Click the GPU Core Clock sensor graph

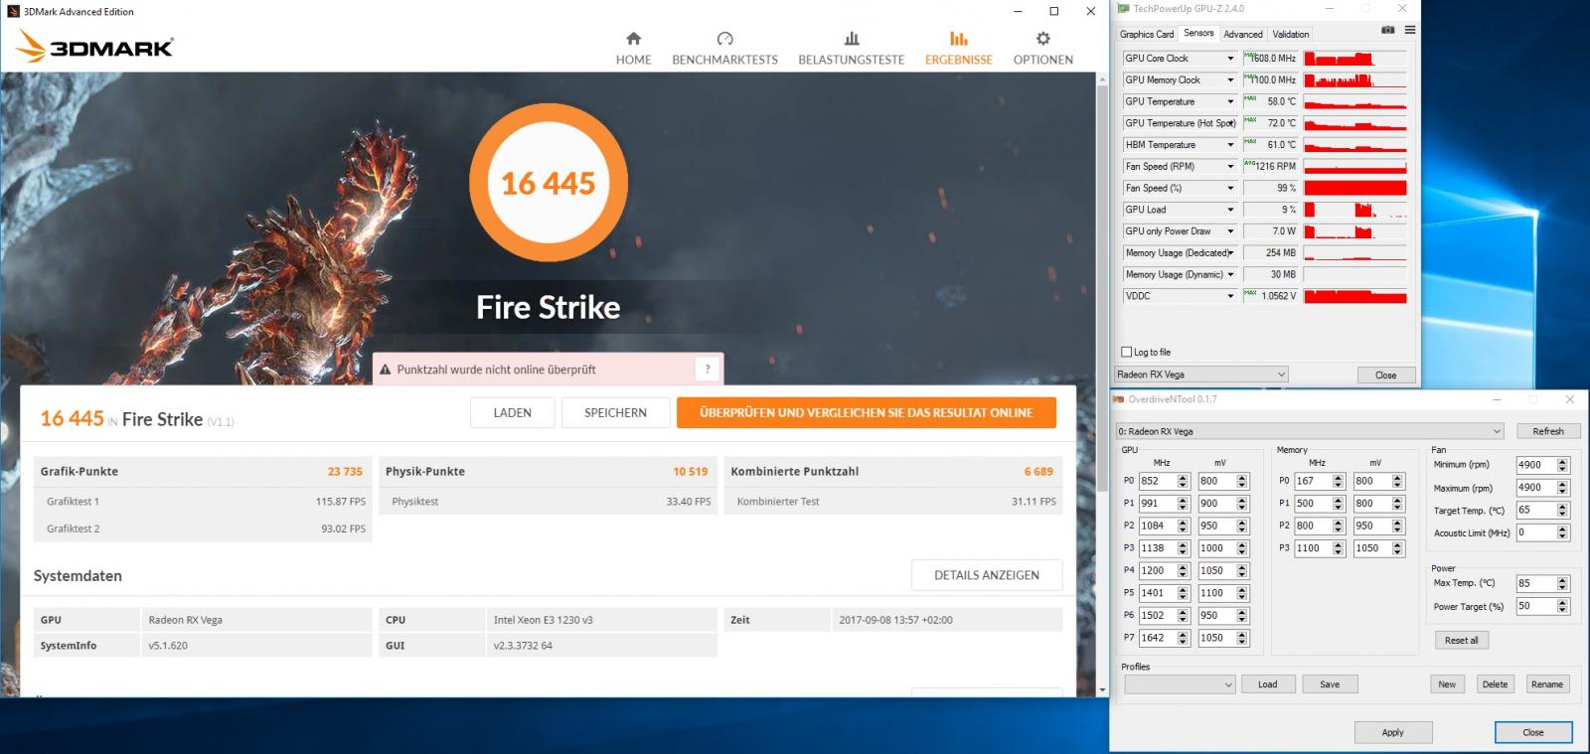coord(1354,59)
